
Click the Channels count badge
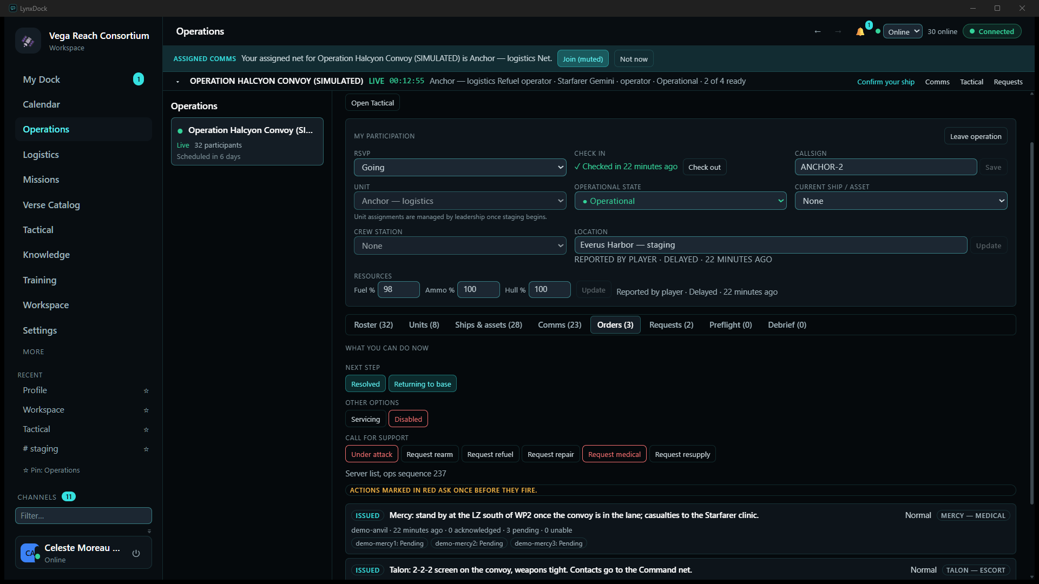tap(69, 496)
